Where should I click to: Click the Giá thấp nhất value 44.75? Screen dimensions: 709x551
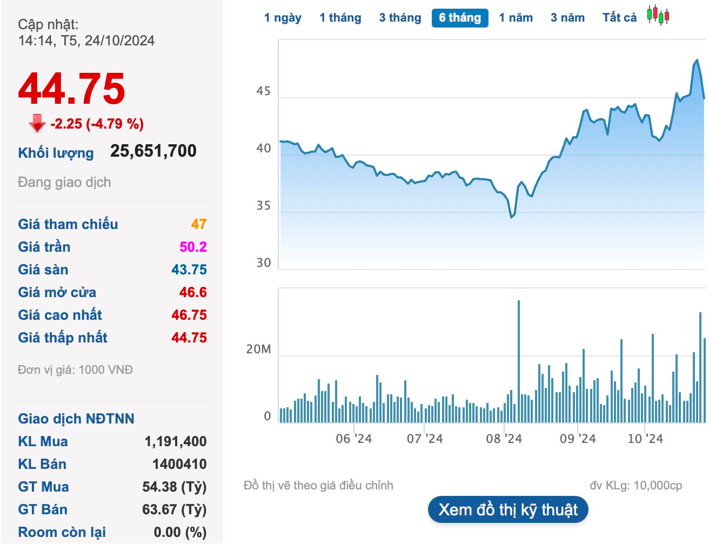(189, 338)
